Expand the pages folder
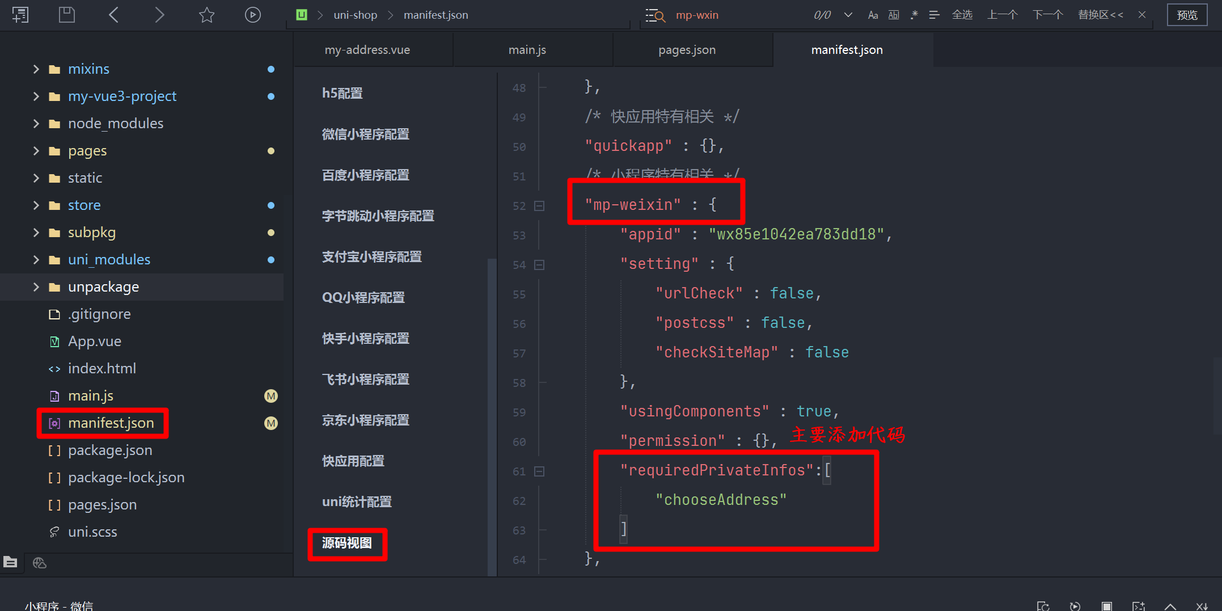 [36, 151]
